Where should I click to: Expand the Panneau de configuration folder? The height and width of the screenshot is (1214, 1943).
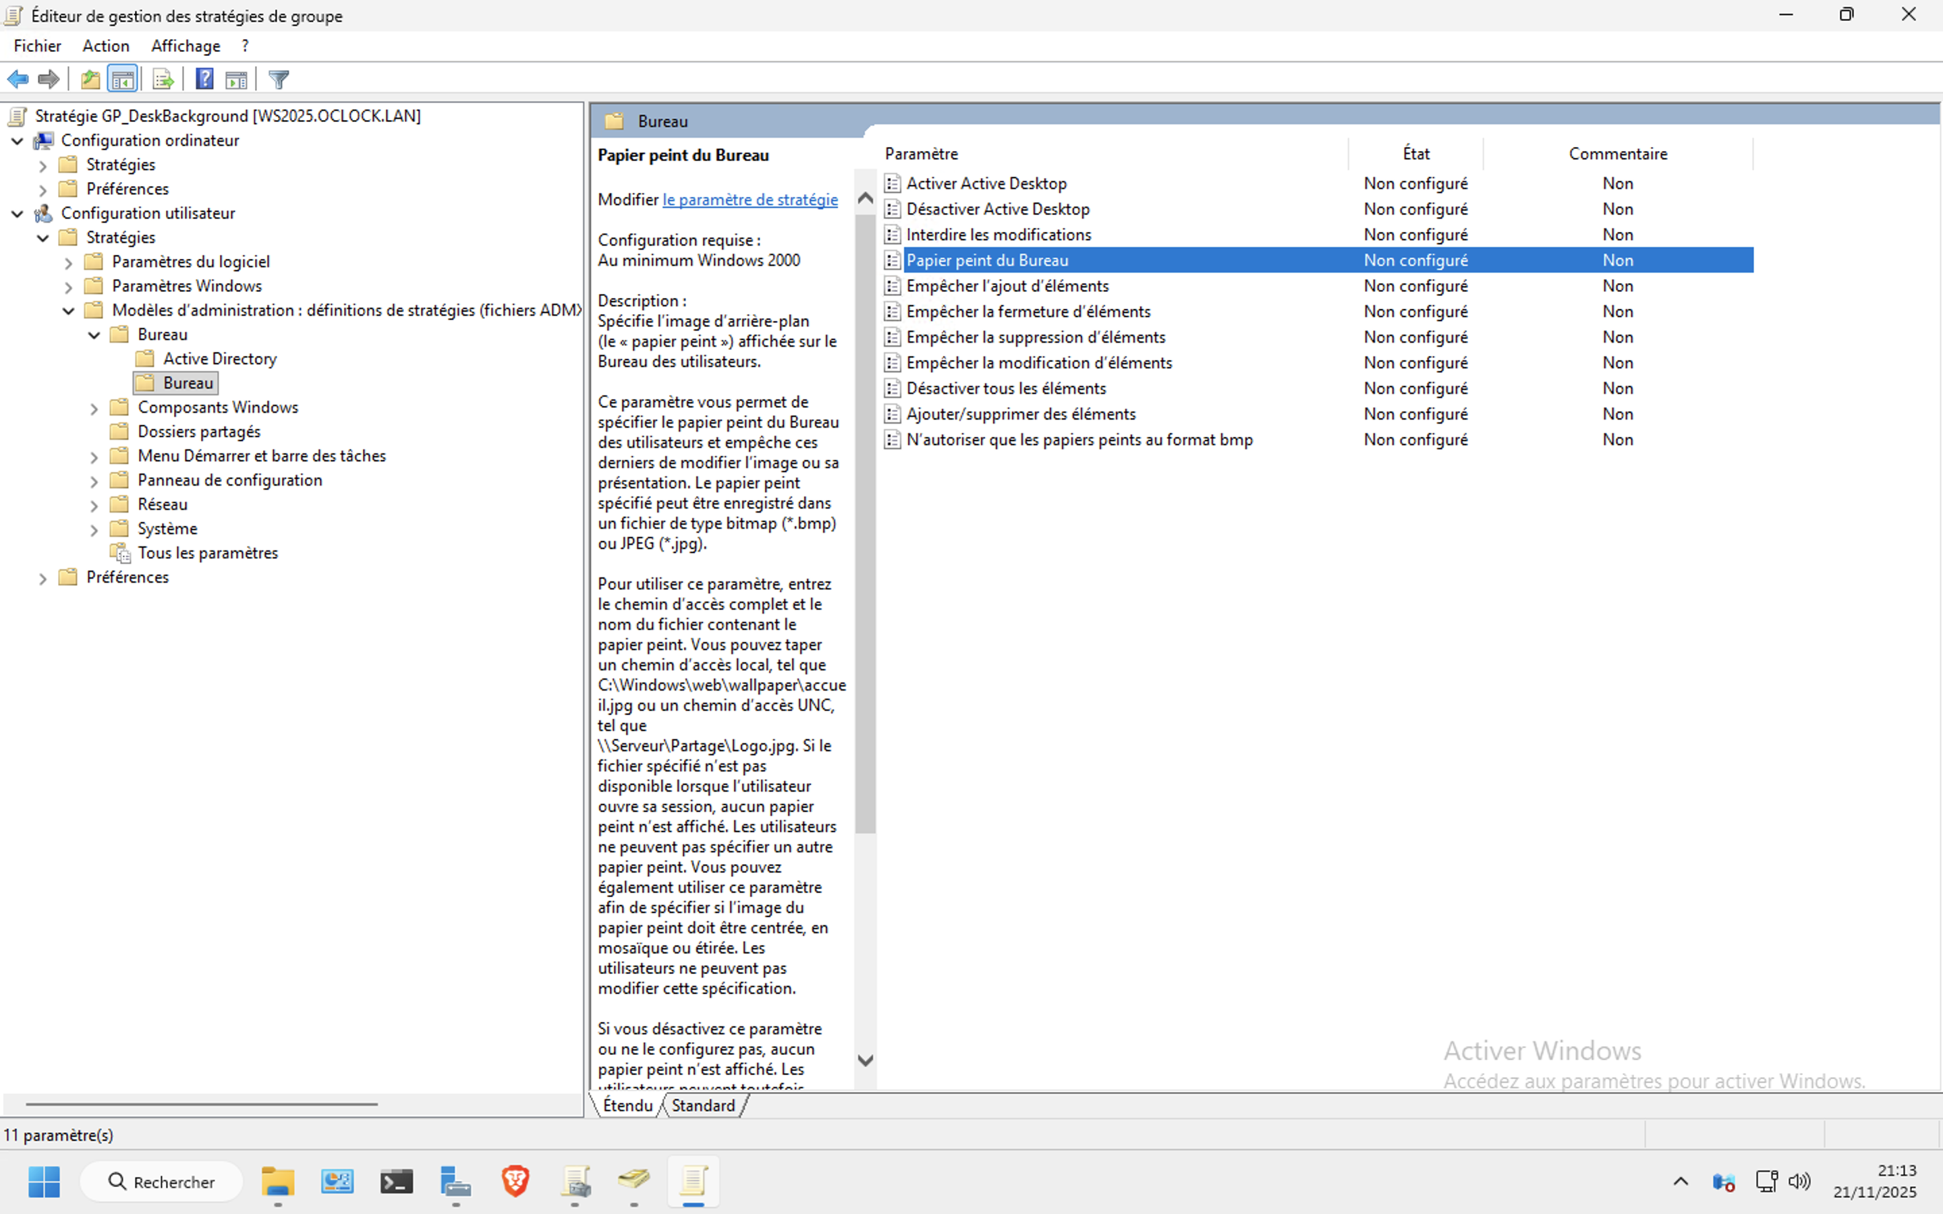tap(94, 482)
